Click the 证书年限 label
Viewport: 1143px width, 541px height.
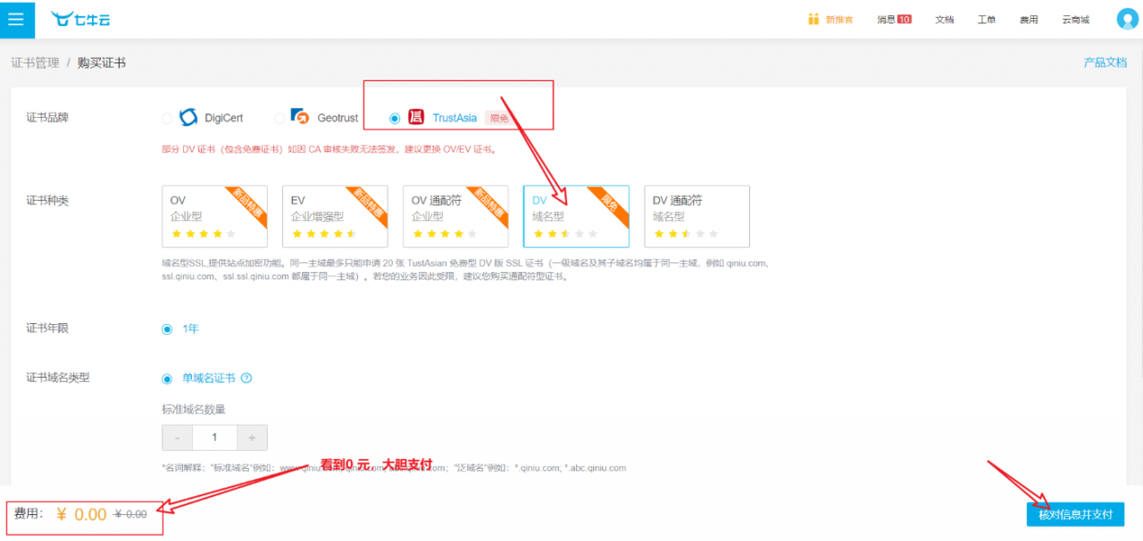[x=47, y=329]
